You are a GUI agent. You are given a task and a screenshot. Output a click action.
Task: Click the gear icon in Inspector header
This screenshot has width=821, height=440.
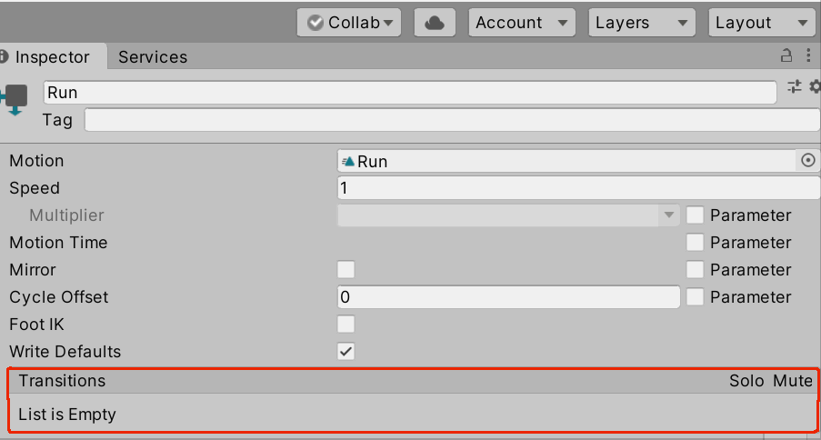(815, 87)
